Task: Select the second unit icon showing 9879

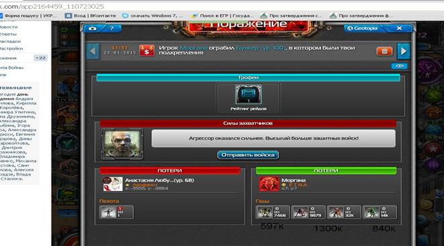Action: pyautogui.click(x=308, y=212)
